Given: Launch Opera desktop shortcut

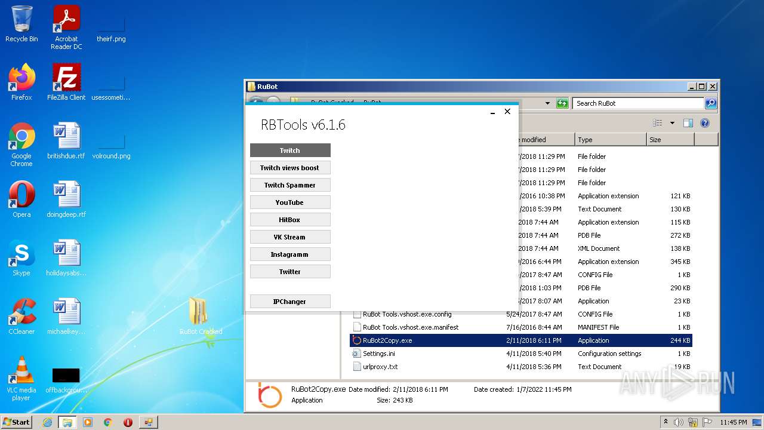Looking at the screenshot, I should (21, 199).
